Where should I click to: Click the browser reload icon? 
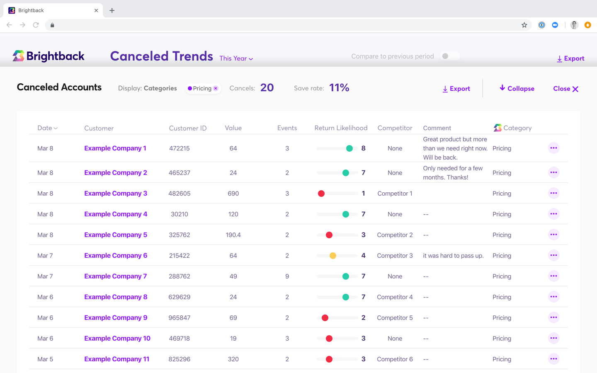(36, 25)
